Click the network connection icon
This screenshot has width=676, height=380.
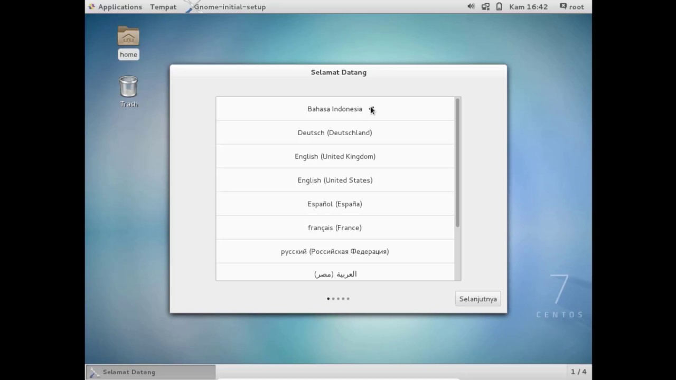tap(485, 7)
